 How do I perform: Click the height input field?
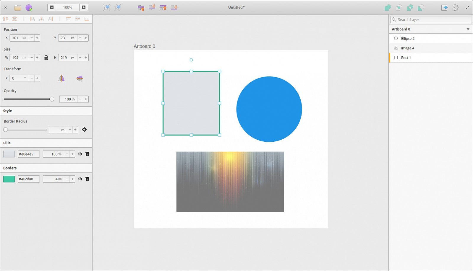click(68, 58)
